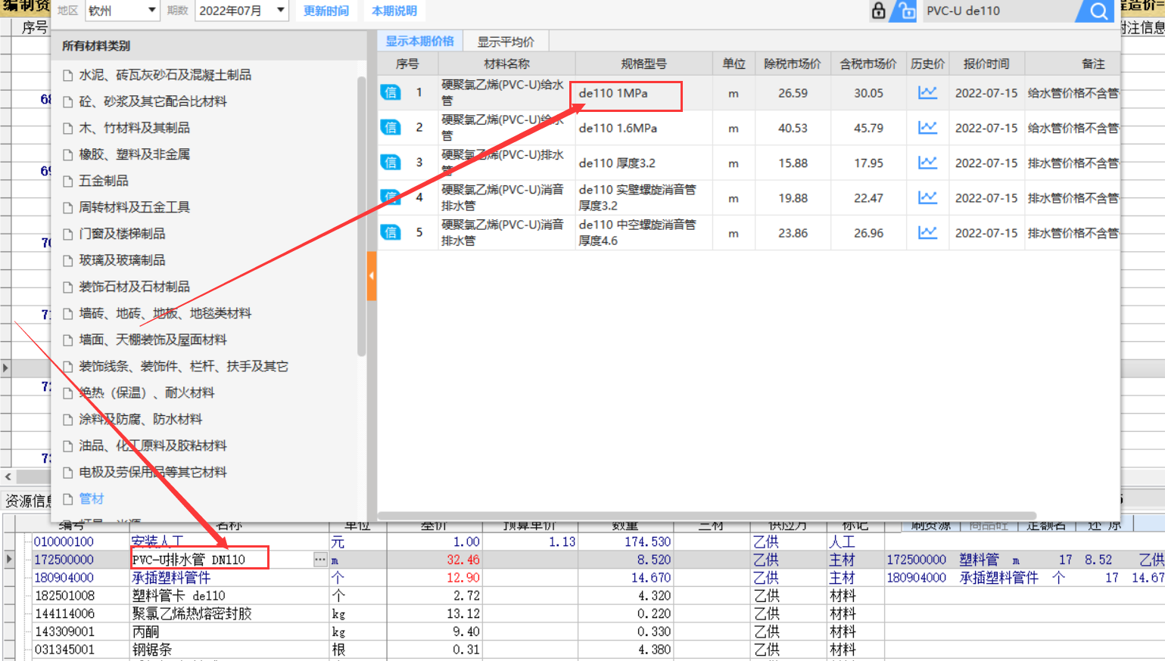Click the search magnifier button
This screenshot has width=1165, height=661.
pyautogui.click(x=1098, y=11)
